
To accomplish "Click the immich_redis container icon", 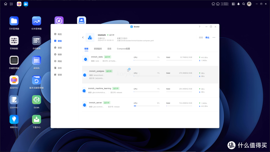I will click(85, 59).
